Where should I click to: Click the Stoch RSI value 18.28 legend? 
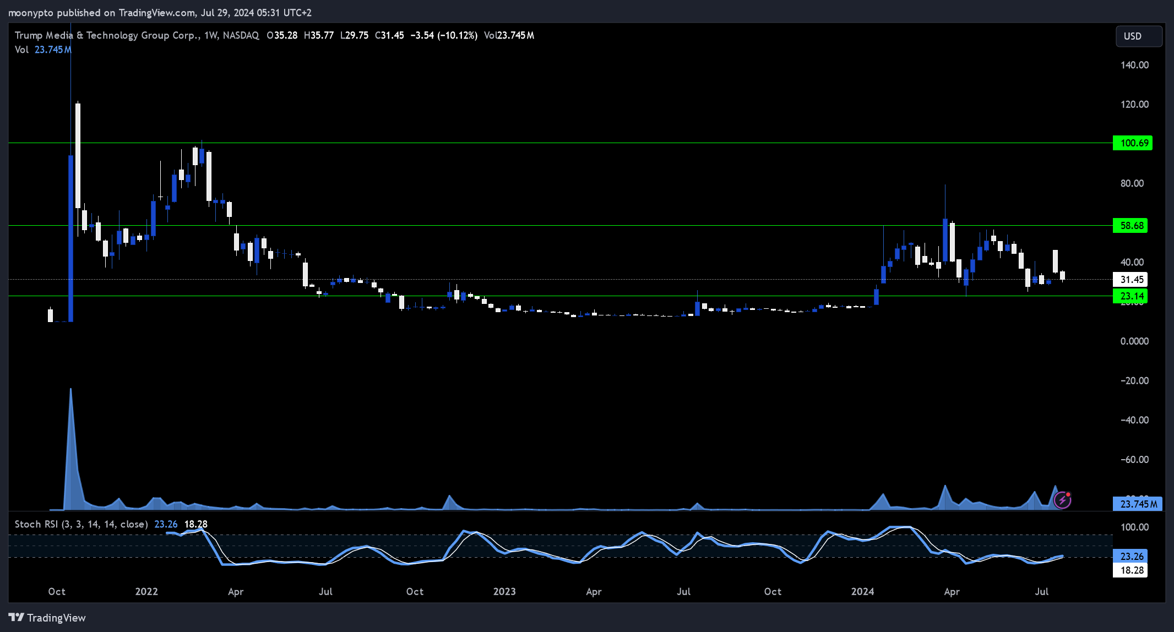click(x=196, y=524)
